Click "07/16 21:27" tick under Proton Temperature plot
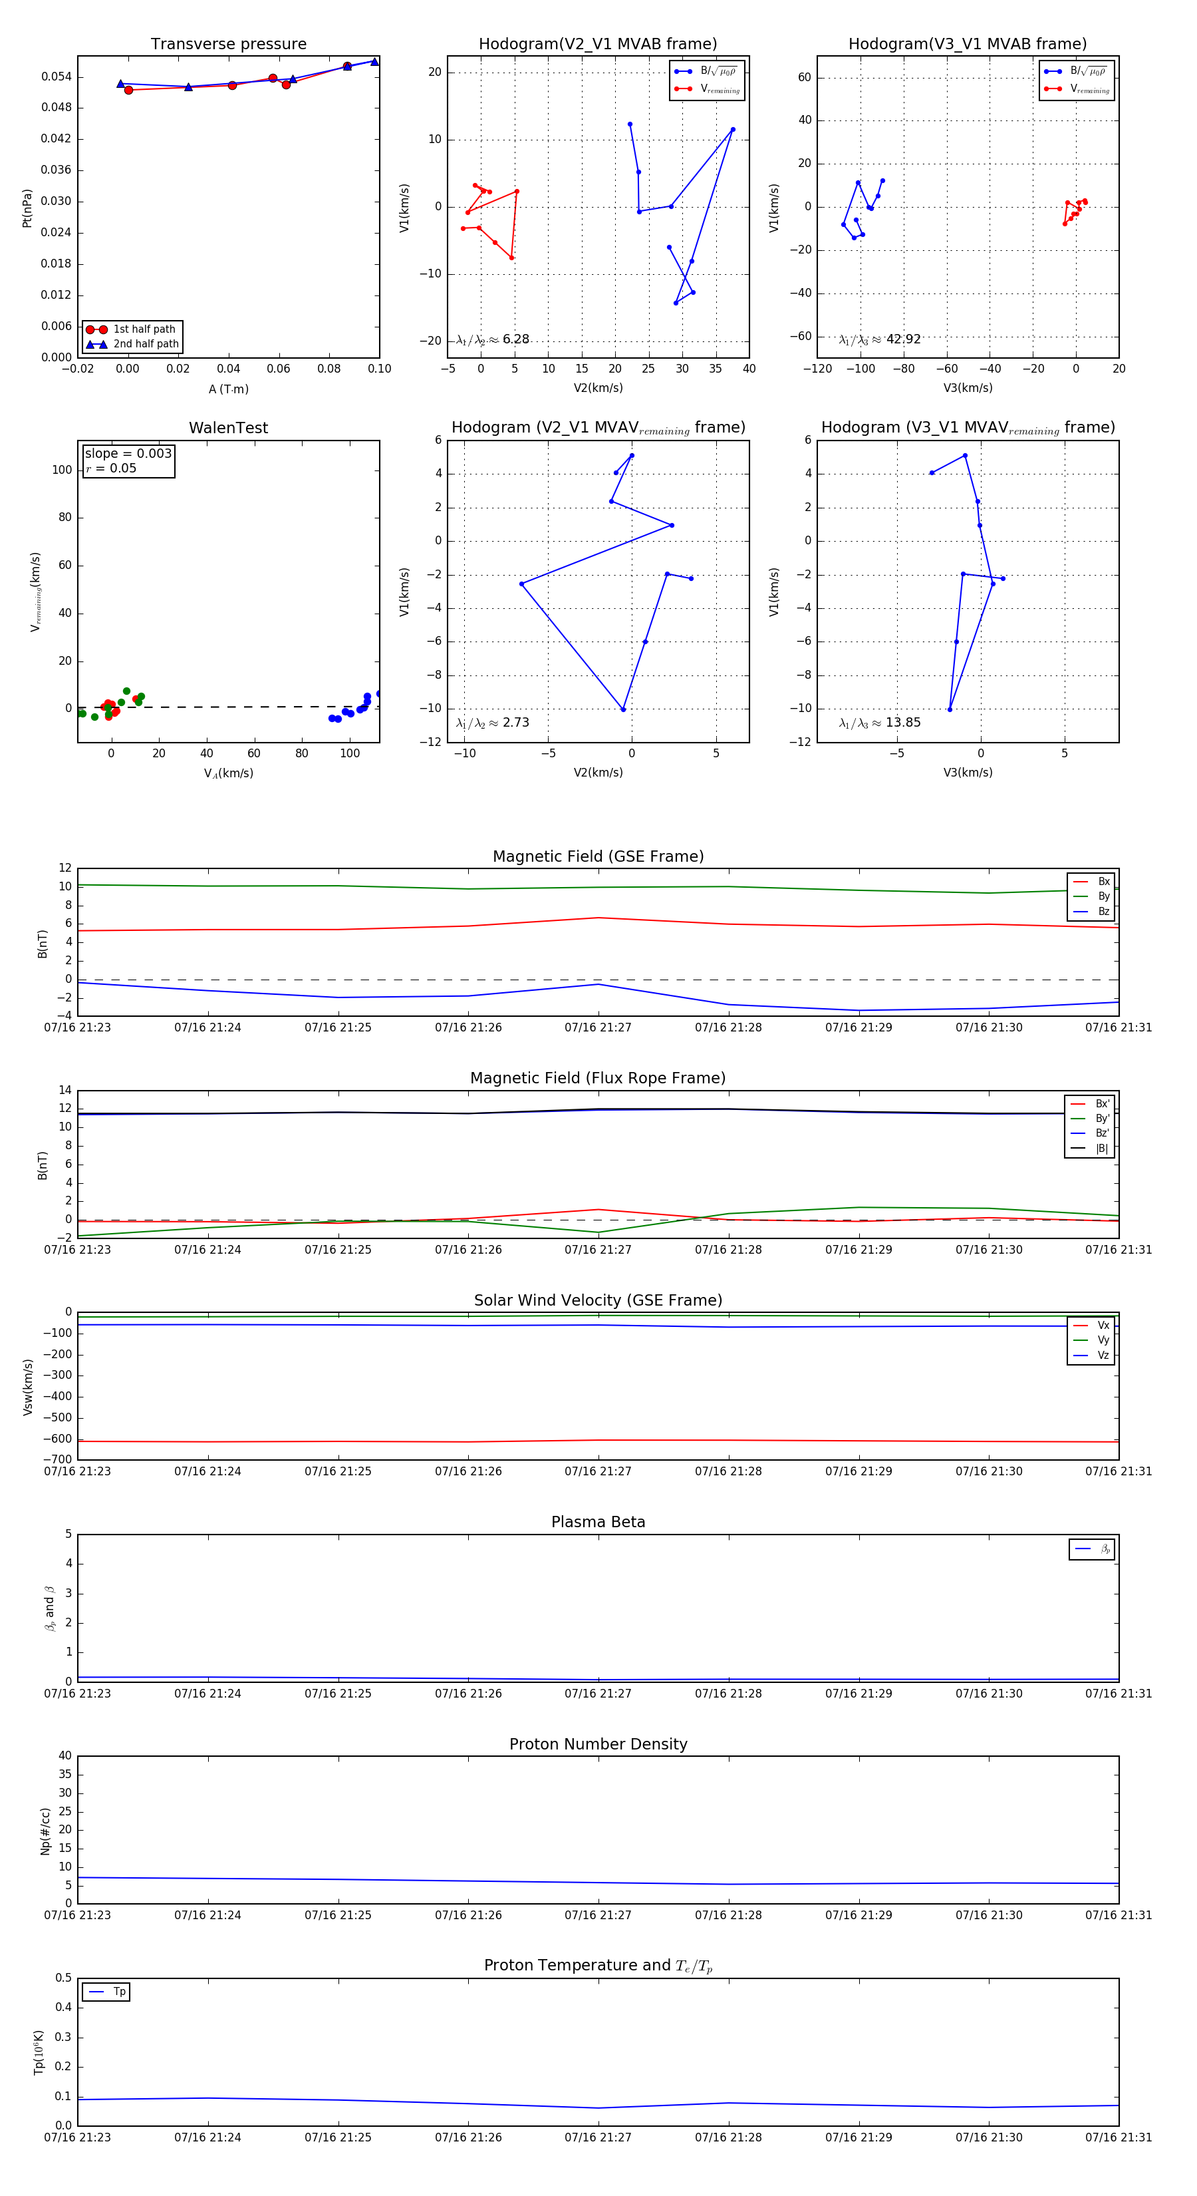1197x2196 pixels. [x=598, y=2137]
